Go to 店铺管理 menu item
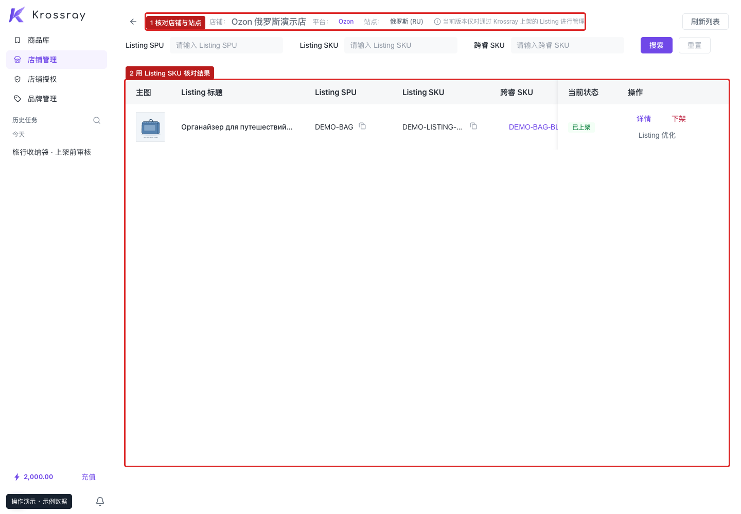The width and height of the screenshot is (741, 514). (x=57, y=60)
